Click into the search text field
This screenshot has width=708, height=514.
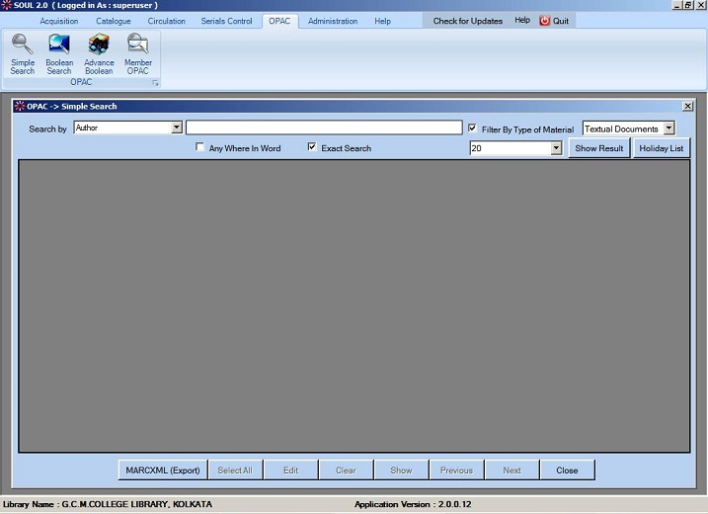click(324, 128)
